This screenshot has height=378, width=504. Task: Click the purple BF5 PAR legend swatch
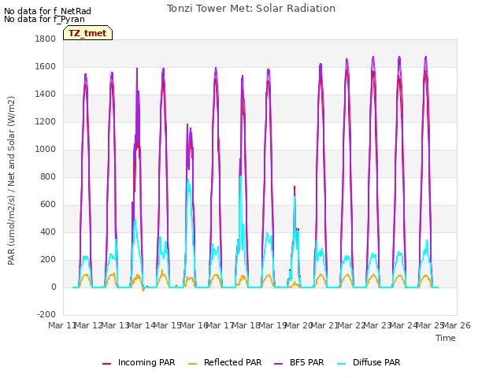(x=278, y=364)
